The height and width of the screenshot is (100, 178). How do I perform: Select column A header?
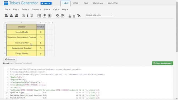coord(21,23)
